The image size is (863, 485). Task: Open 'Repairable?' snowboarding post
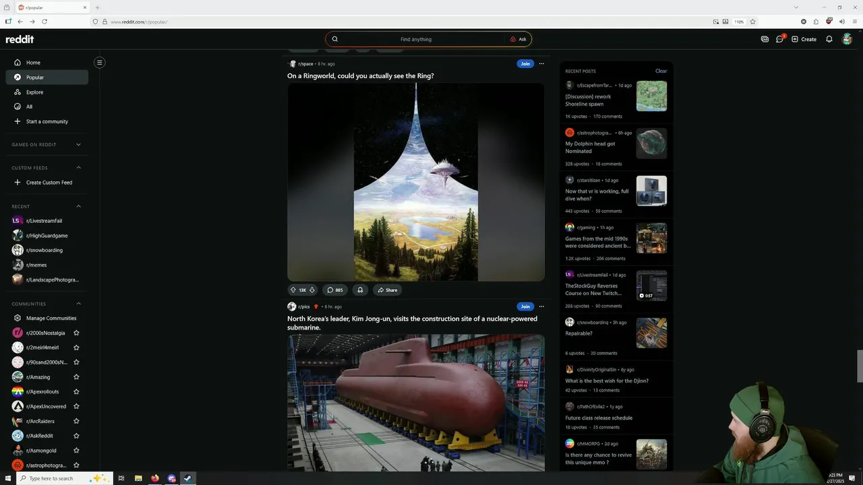(x=578, y=333)
